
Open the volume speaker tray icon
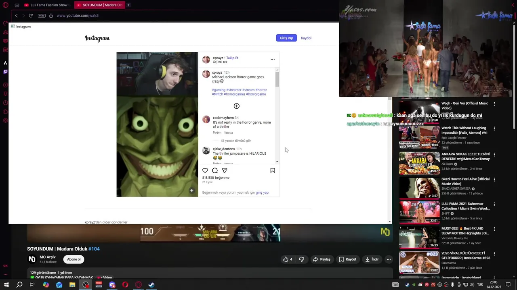pos(472,285)
